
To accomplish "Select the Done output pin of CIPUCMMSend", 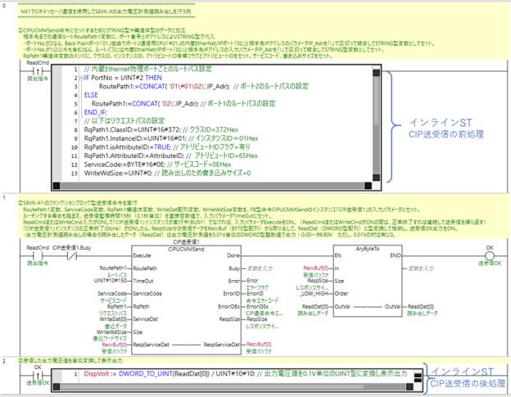I will [x=233, y=255].
